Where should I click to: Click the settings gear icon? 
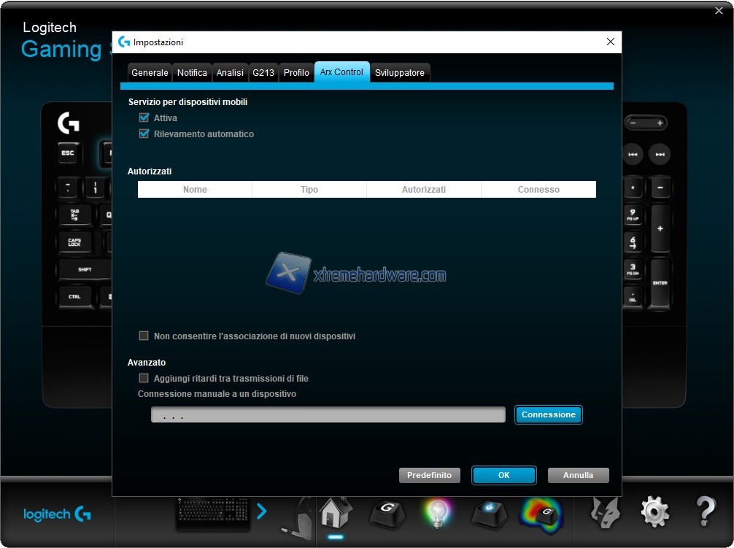[x=654, y=513]
